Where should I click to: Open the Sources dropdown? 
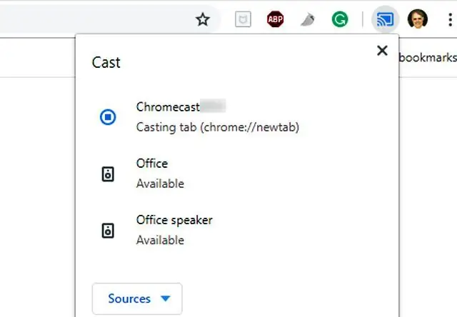pyautogui.click(x=137, y=298)
